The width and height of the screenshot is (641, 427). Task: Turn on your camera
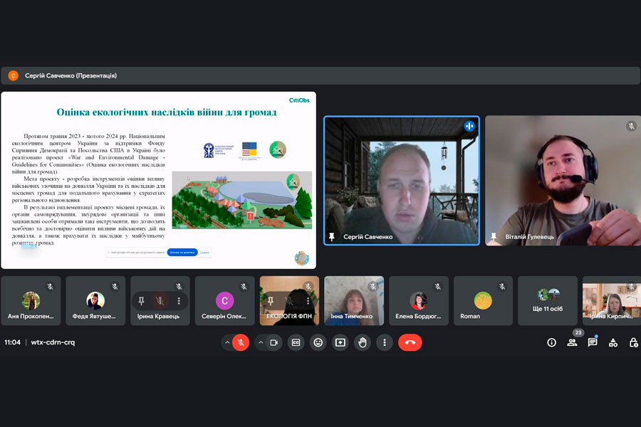274,342
